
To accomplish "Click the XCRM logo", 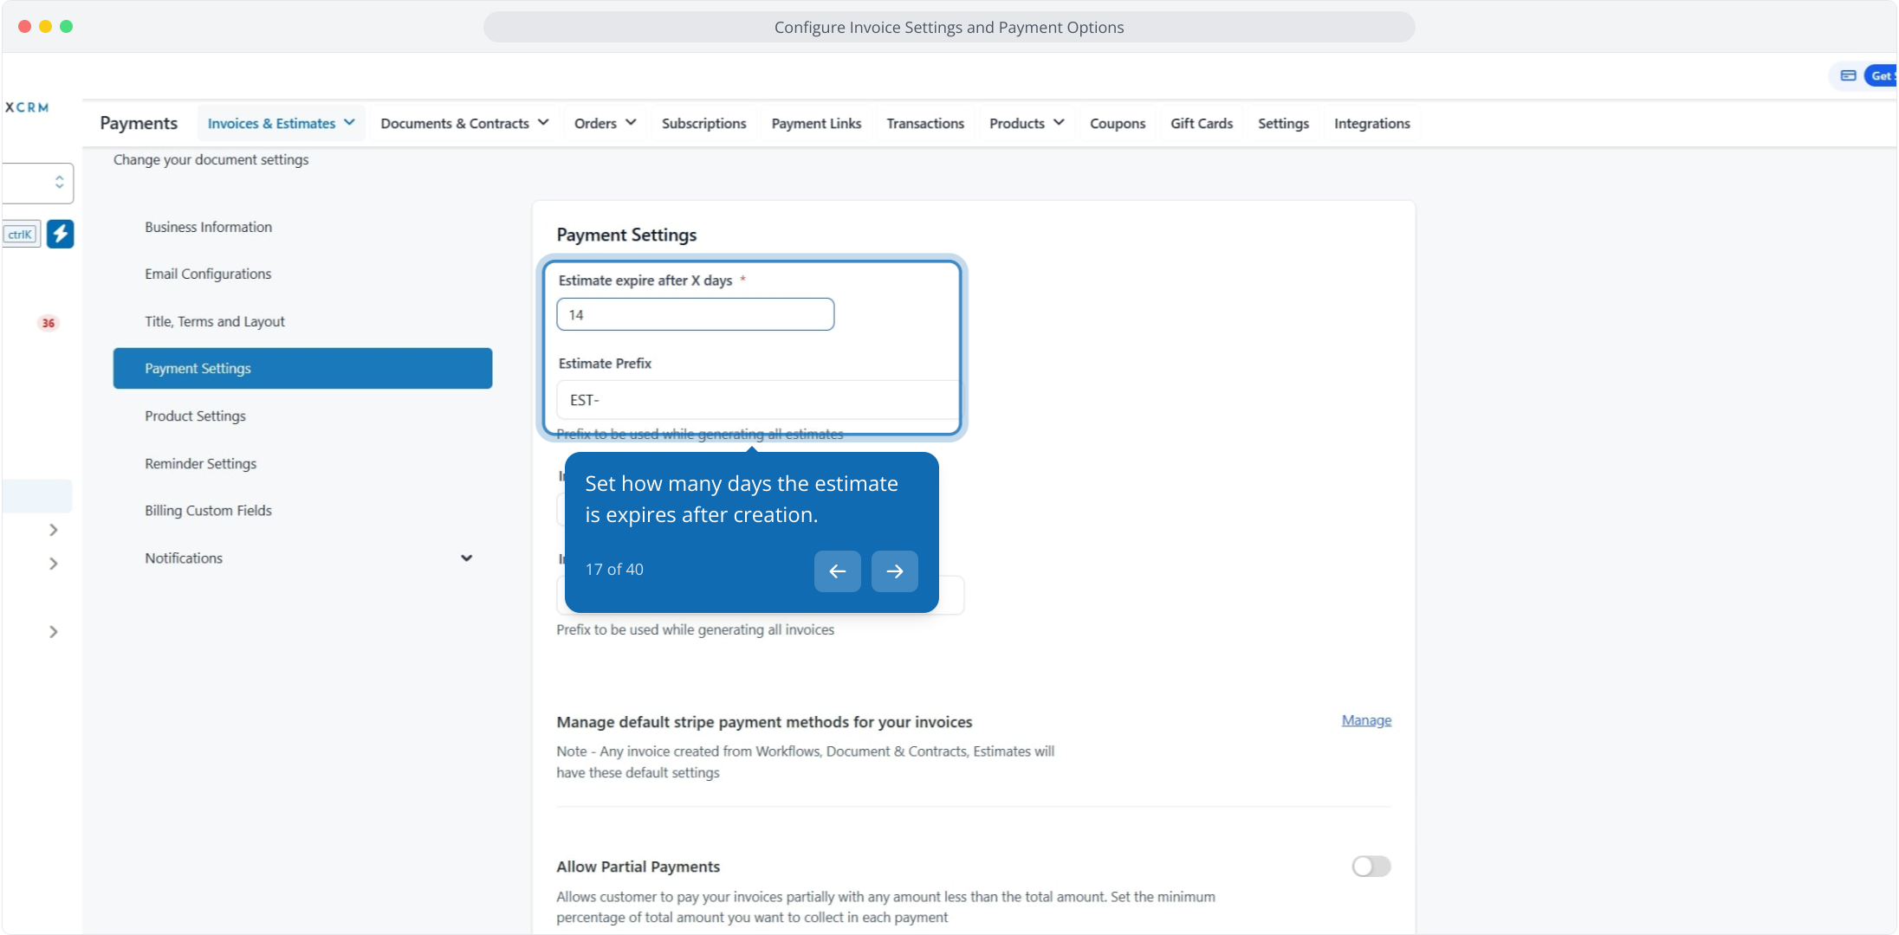I will point(27,107).
